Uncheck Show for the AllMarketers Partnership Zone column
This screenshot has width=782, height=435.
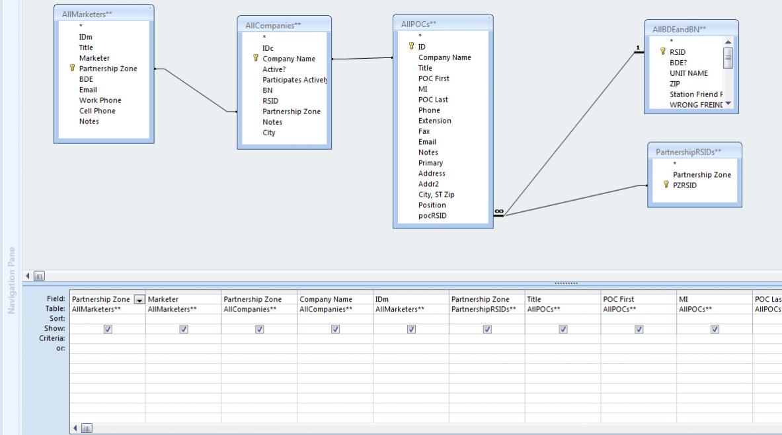[108, 329]
